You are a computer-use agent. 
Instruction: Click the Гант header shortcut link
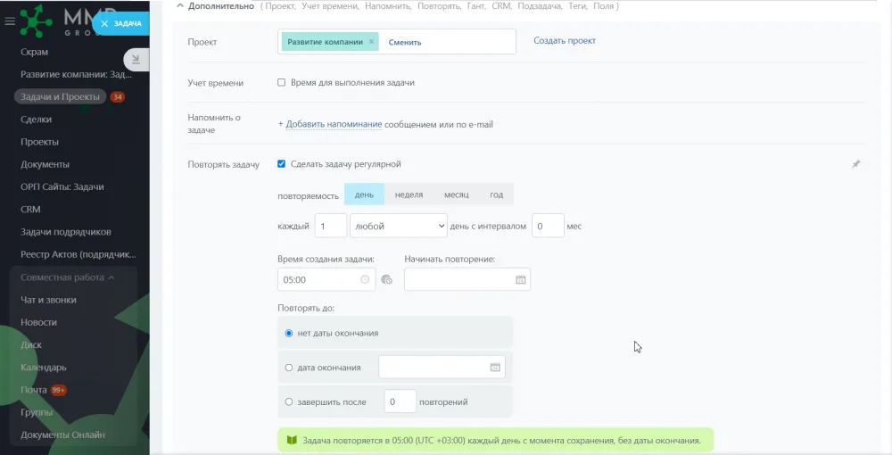[475, 6]
